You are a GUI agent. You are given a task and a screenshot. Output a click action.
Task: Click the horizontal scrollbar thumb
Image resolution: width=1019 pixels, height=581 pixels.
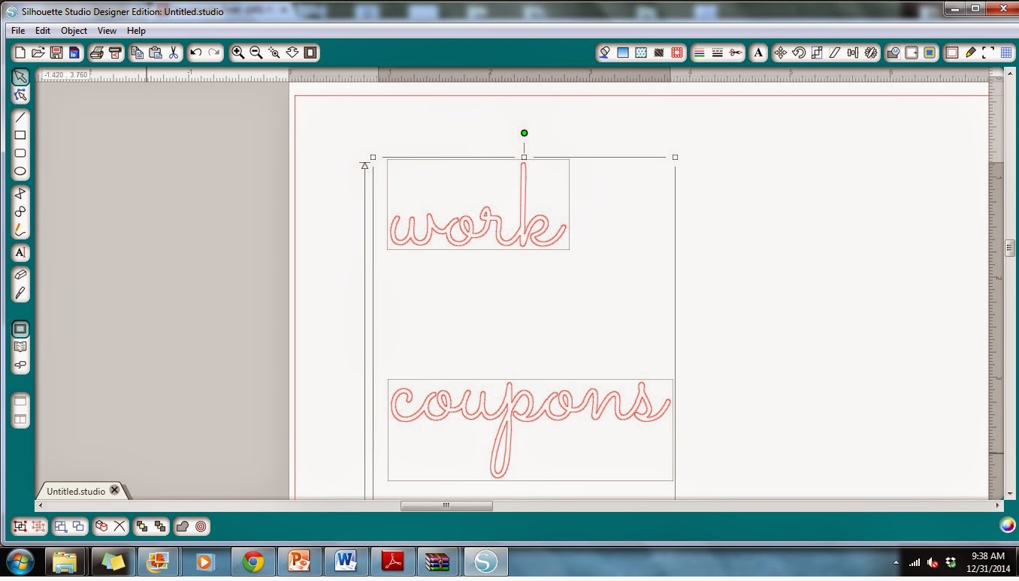446,506
